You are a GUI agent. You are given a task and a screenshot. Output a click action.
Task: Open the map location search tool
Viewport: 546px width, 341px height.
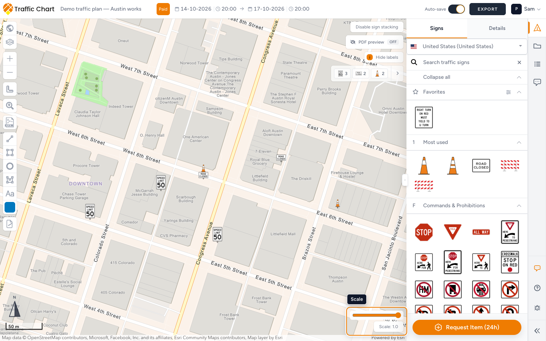coord(10,106)
